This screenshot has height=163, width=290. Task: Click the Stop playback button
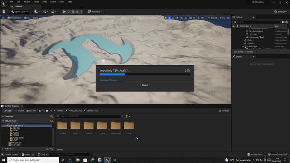[73, 12]
